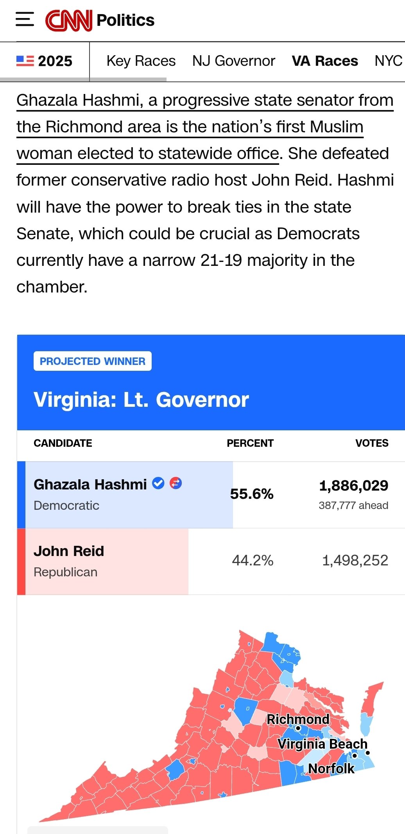Open the Politics section link
The image size is (405, 834).
tap(125, 20)
